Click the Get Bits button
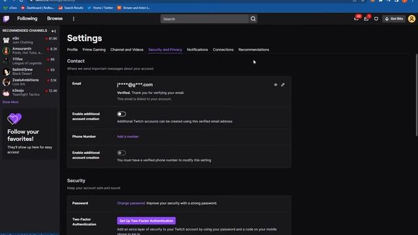 [x=394, y=19]
